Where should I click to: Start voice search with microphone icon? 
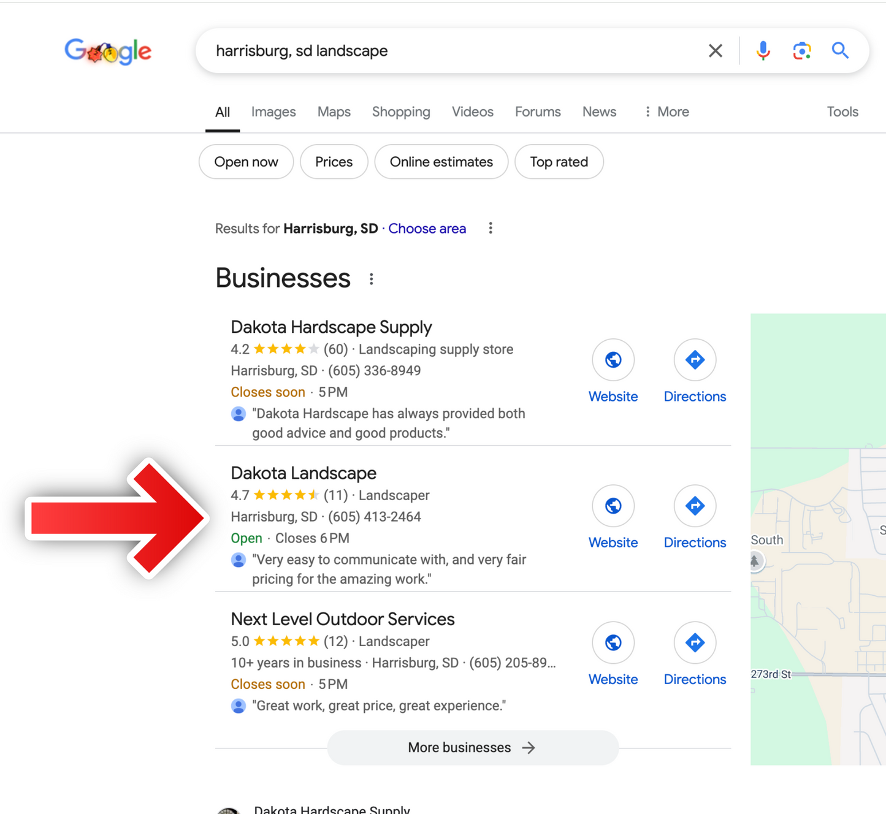(x=763, y=51)
